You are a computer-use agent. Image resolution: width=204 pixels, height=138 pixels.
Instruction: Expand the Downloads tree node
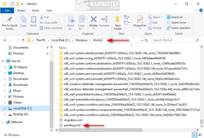coord(5,85)
